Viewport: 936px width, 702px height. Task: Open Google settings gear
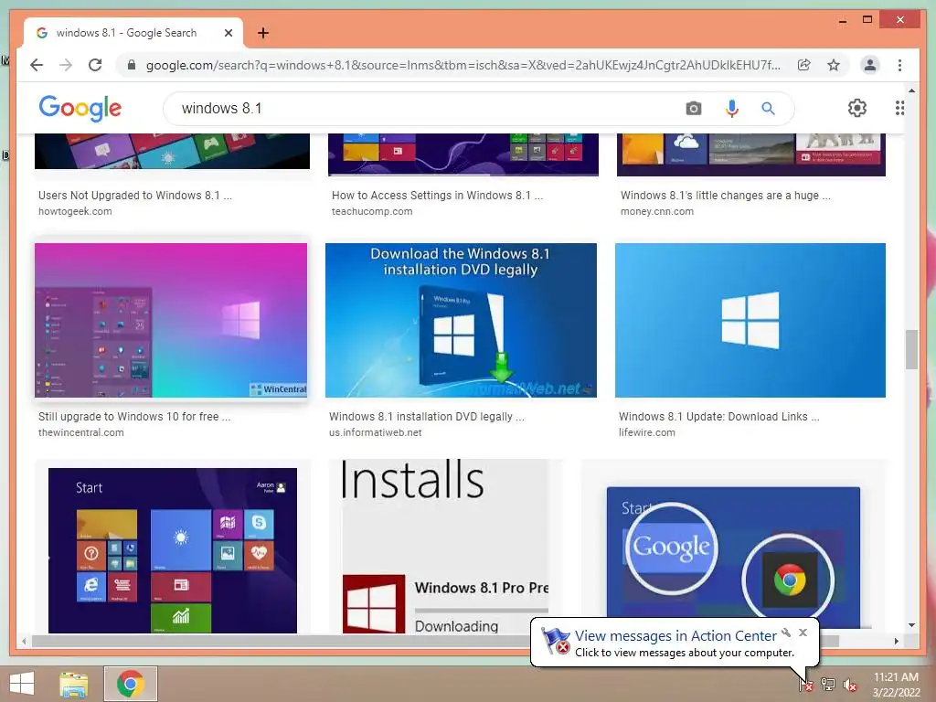(x=857, y=108)
